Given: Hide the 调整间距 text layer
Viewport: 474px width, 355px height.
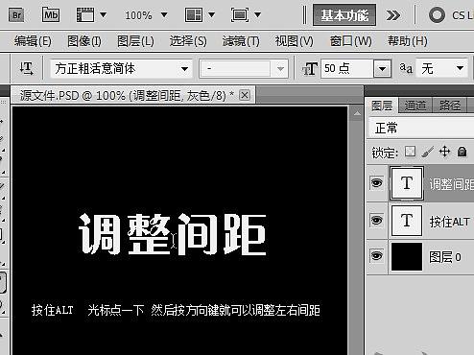Looking at the screenshot, I should tap(376, 183).
